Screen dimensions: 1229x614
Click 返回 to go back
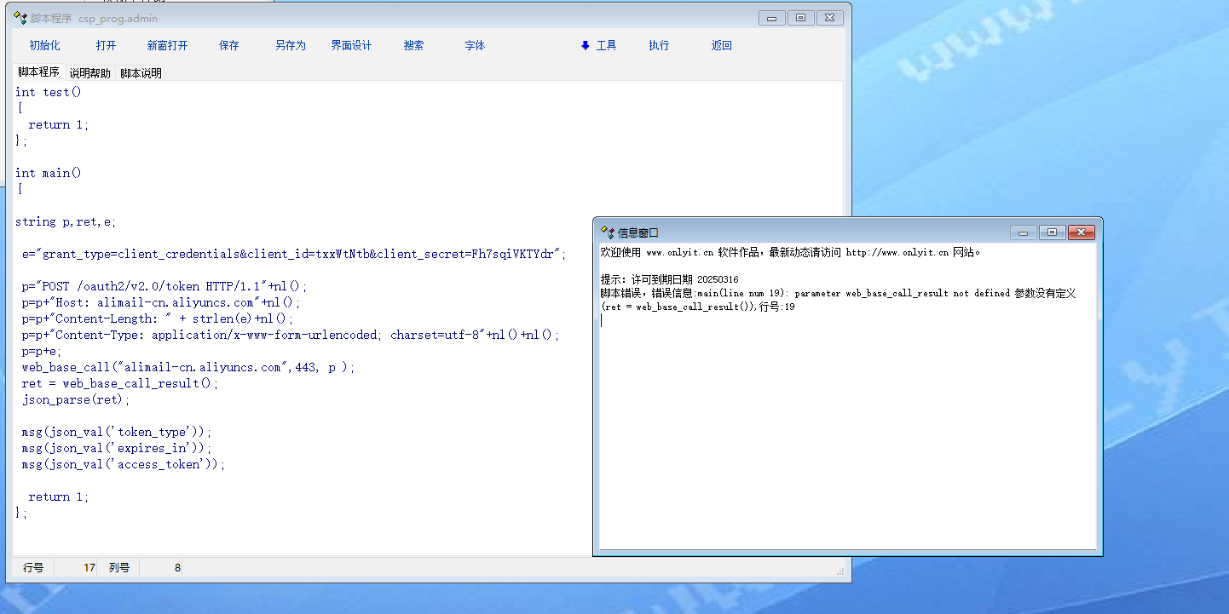click(721, 46)
